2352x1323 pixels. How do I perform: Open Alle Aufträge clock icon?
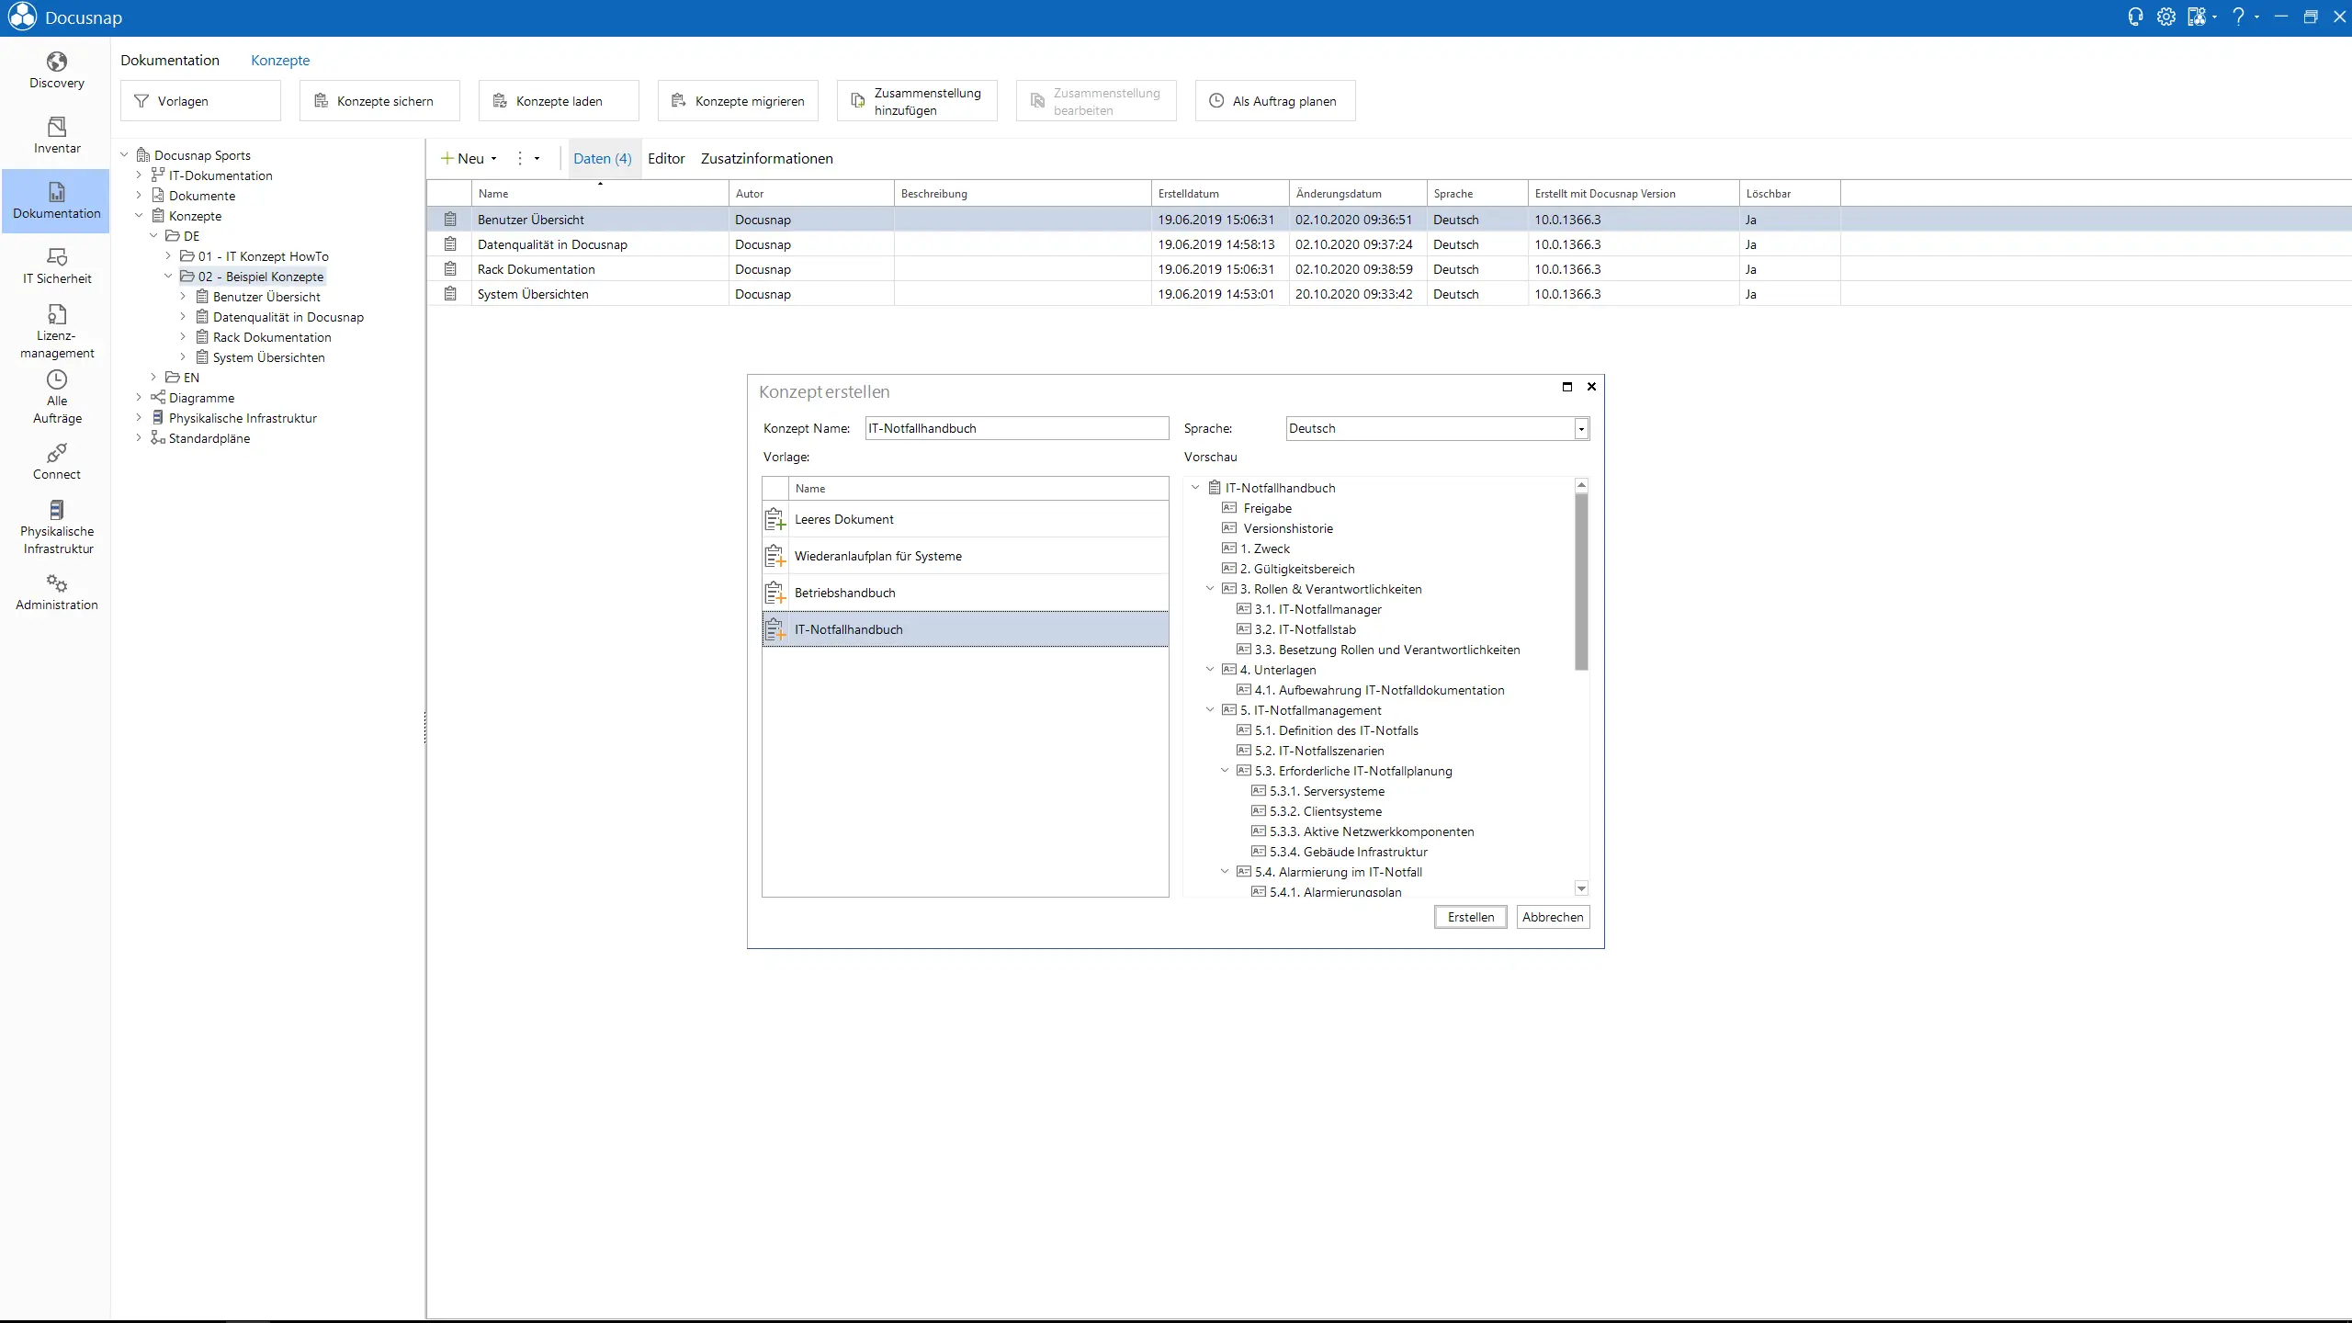(x=57, y=379)
